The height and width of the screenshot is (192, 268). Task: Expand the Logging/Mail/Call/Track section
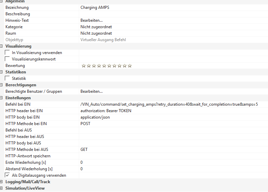click(x=1, y=182)
